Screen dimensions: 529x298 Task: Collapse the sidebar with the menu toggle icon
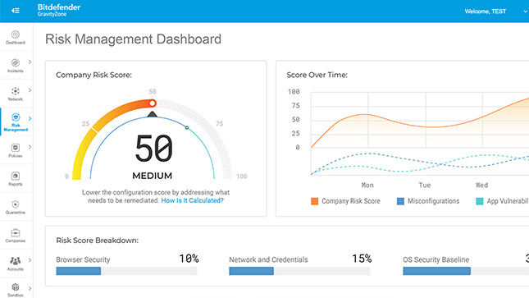(x=16, y=11)
